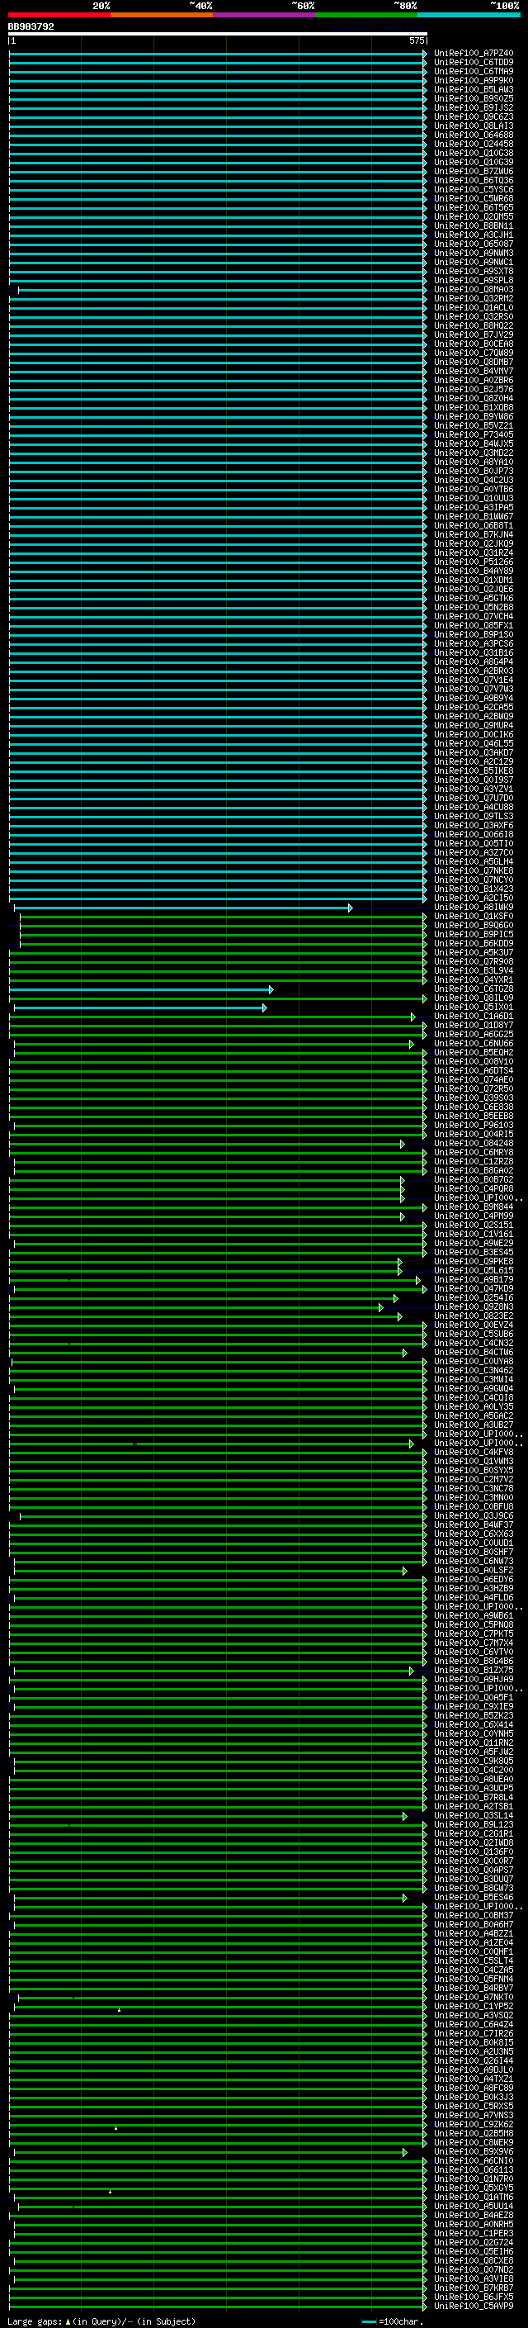The width and height of the screenshot is (528, 2328).
Task: Select the UniRef100_B6KDD9 label
Action: [x=473, y=943]
